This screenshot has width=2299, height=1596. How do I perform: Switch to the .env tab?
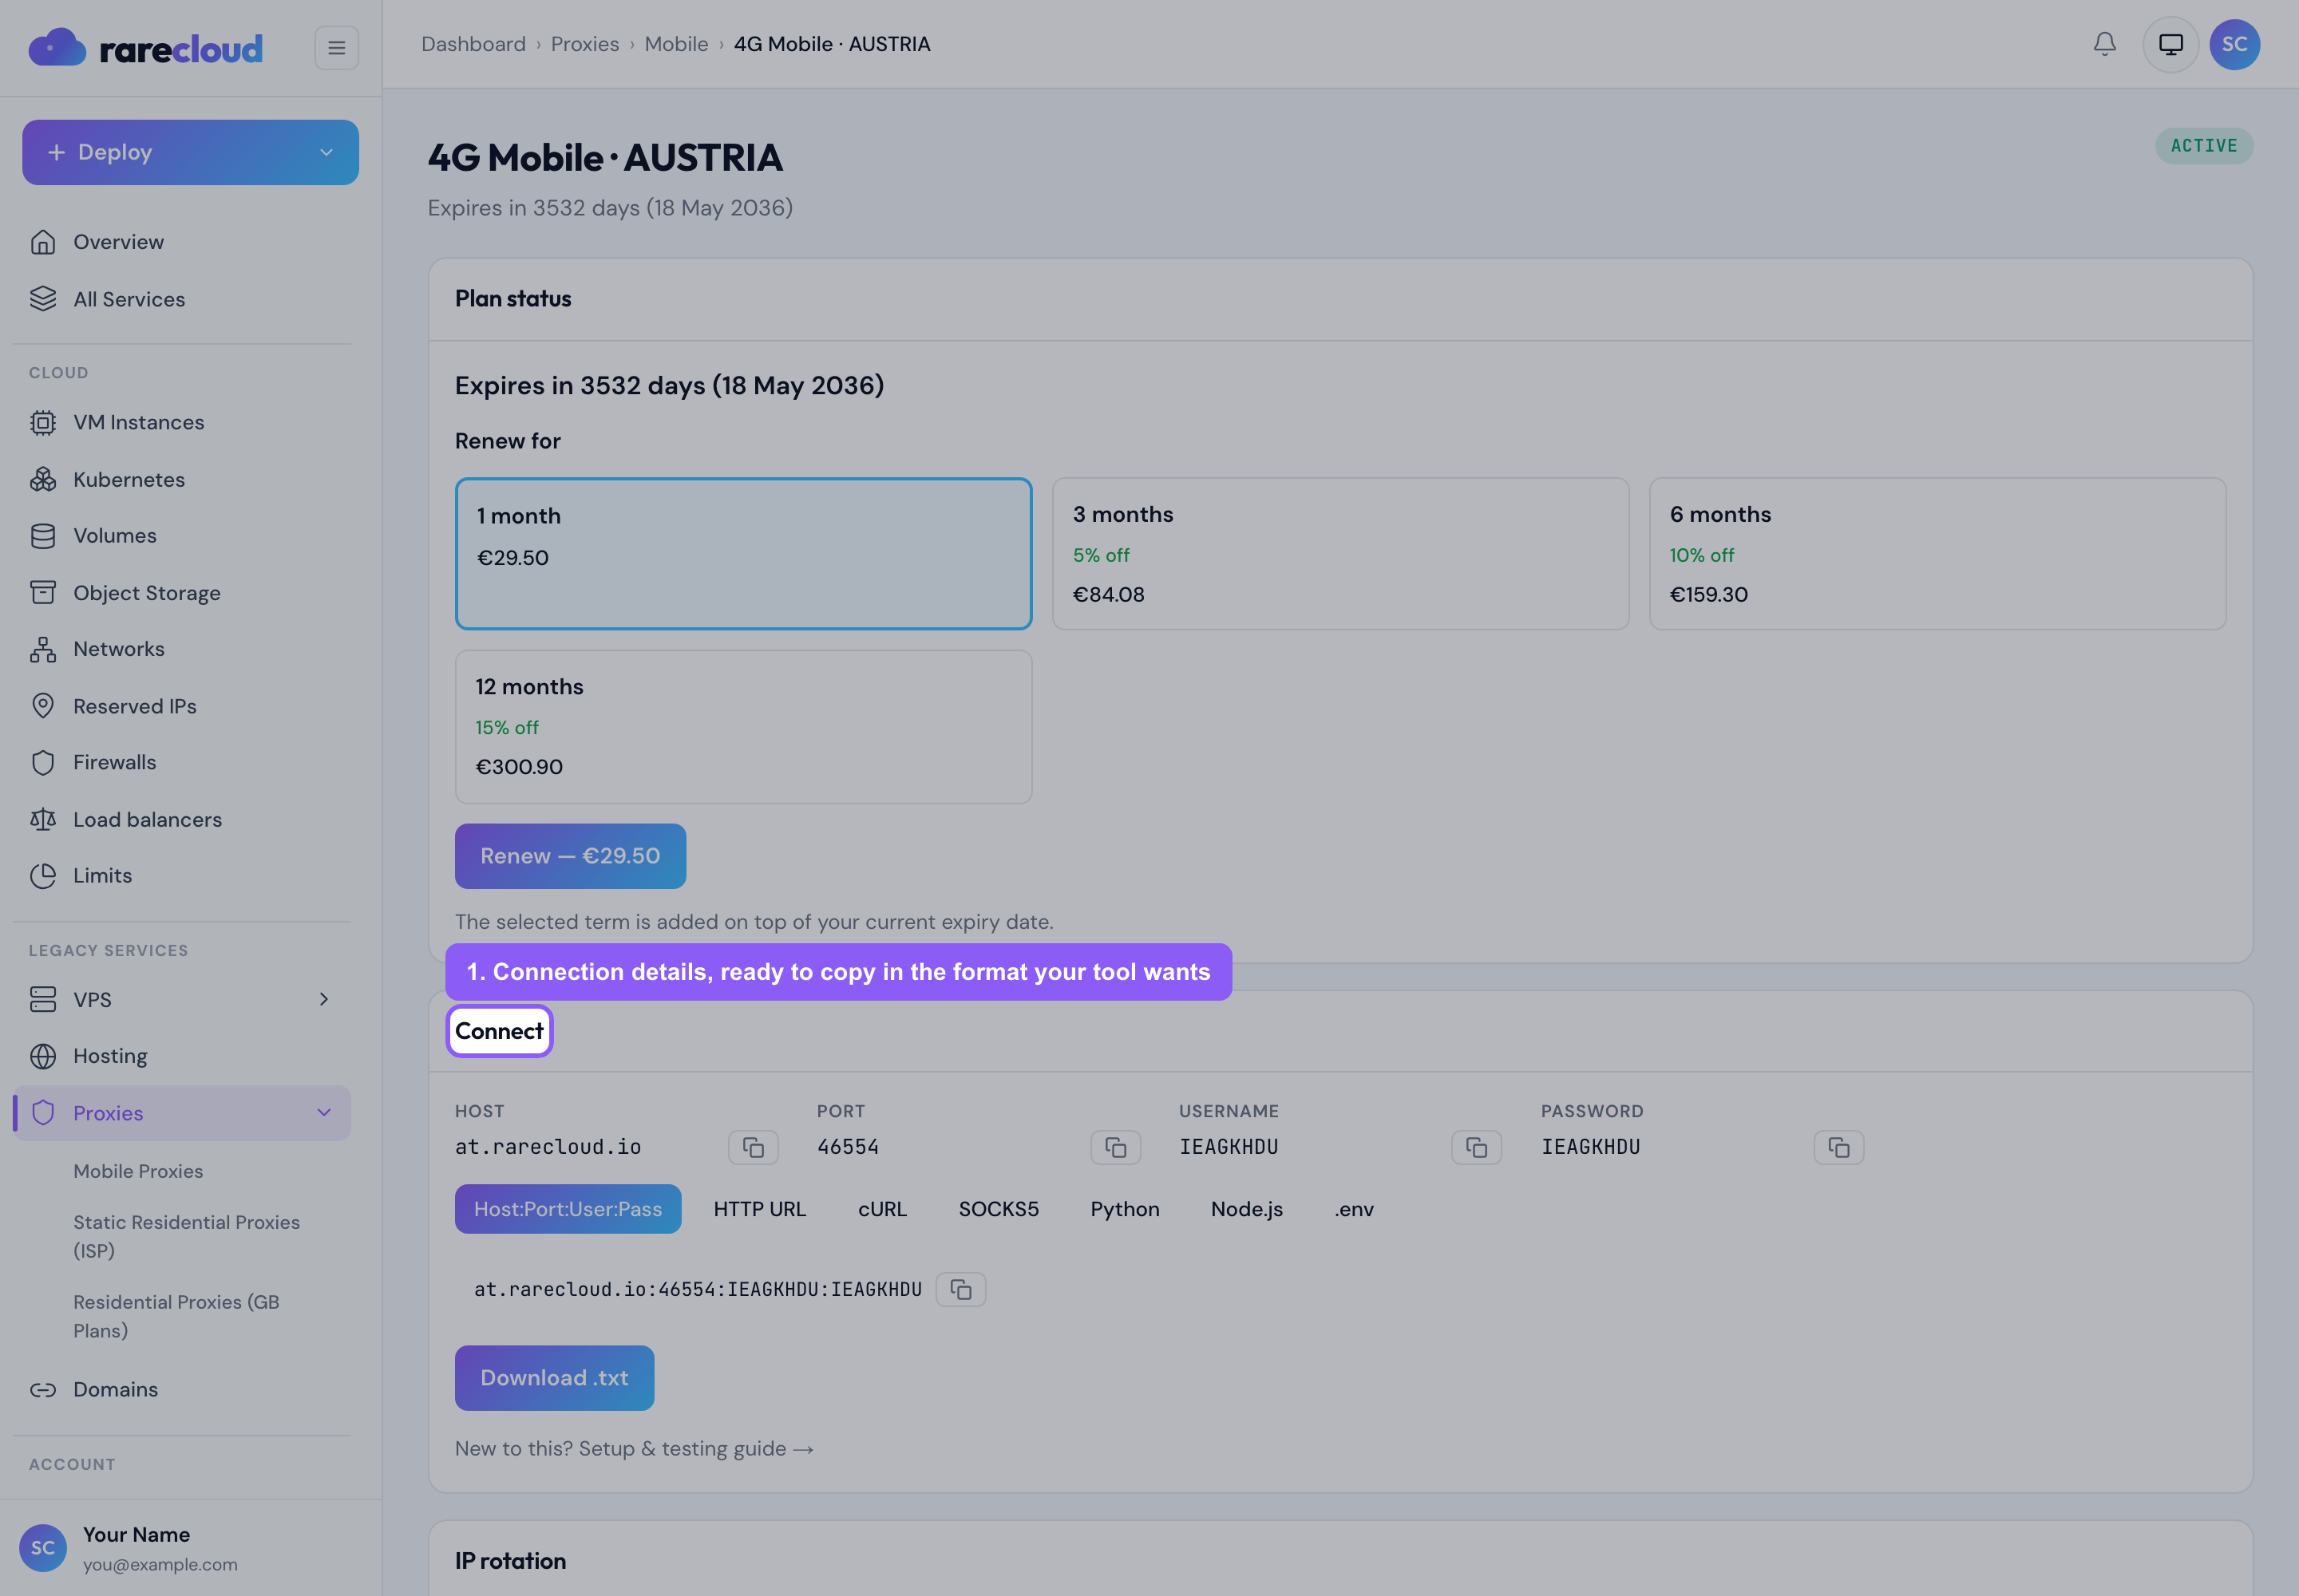[x=1354, y=1209]
